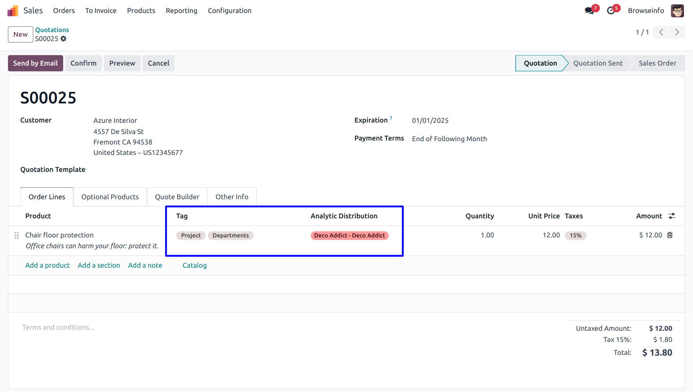The width and height of the screenshot is (693, 392).
Task: Open the Quotation Template selection field
Action: coord(144,170)
